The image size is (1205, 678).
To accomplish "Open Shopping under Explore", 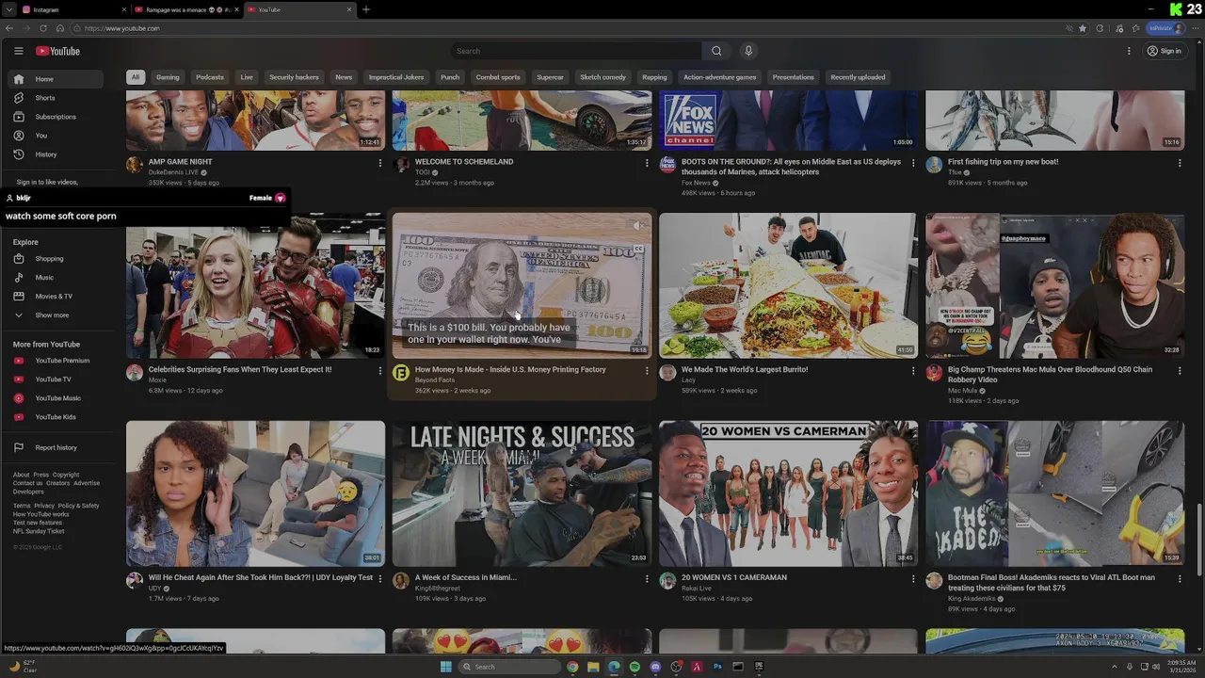I will click(x=56, y=259).
